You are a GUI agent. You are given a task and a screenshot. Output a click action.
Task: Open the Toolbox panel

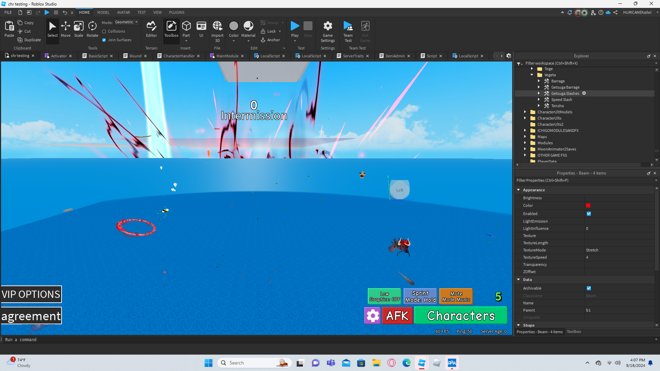(x=171, y=29)
